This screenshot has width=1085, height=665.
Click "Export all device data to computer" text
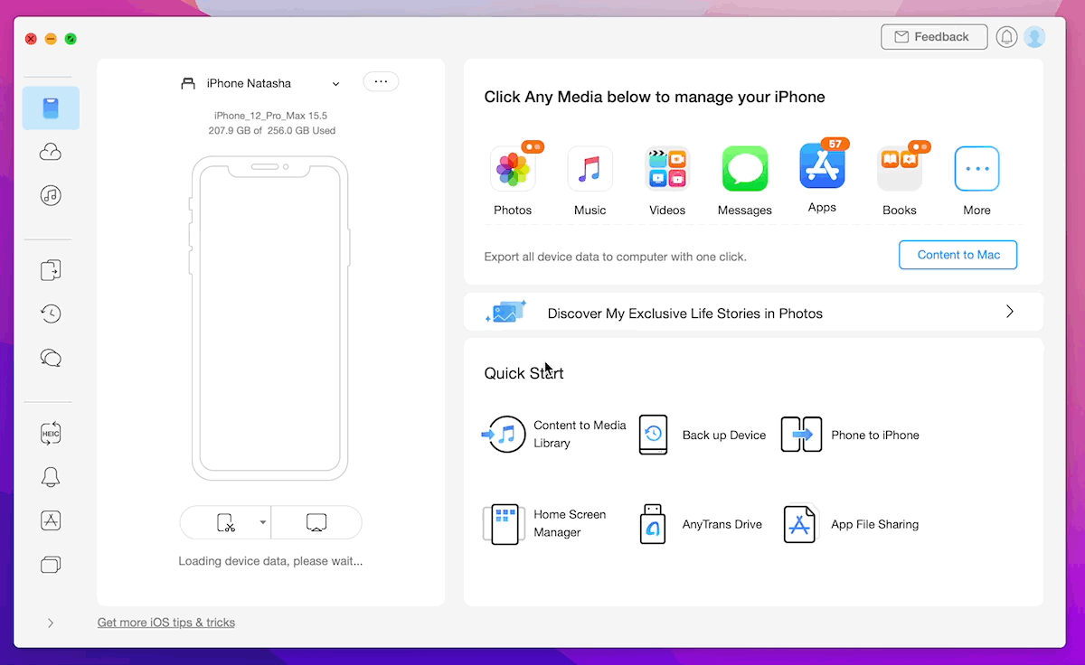[x=615, y=257]
